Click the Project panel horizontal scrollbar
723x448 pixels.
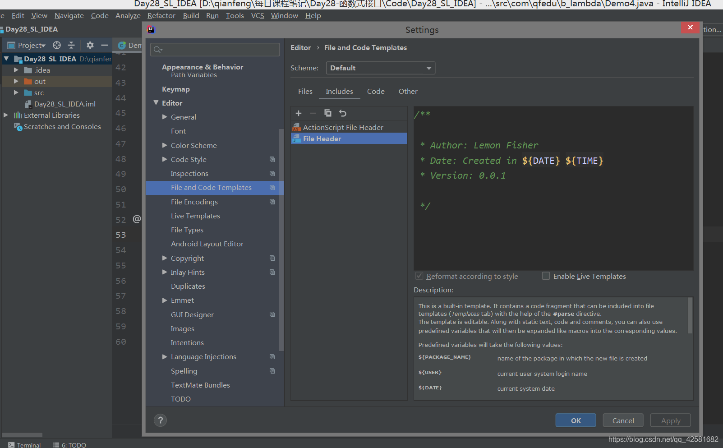(x=22, y=435)
